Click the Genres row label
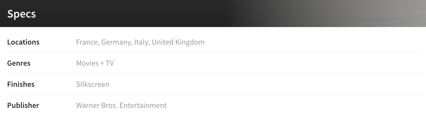 tap(19, 63)
